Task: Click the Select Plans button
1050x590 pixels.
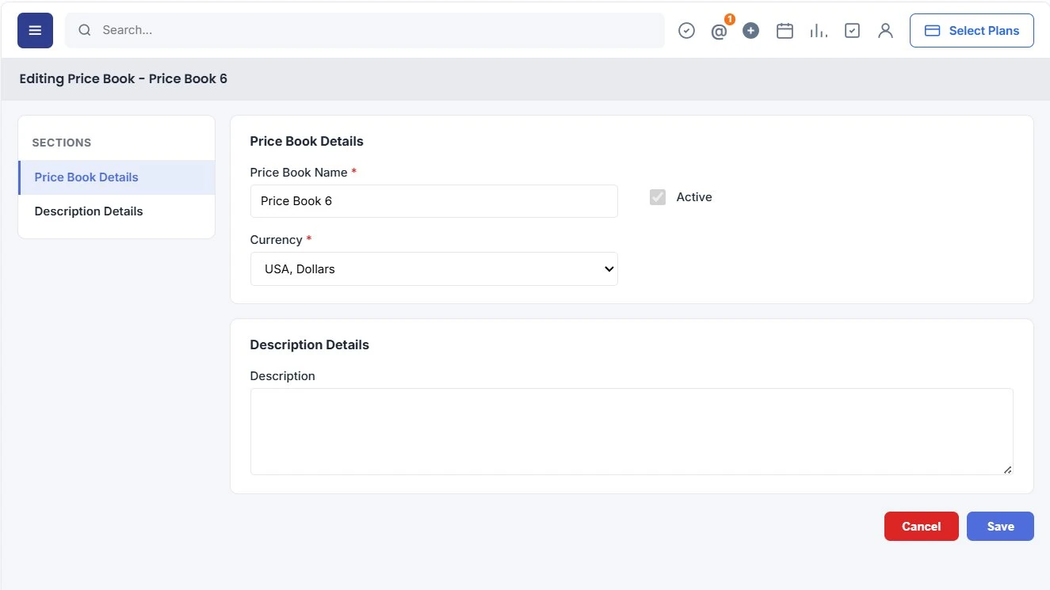Action: tap(972, 31)
